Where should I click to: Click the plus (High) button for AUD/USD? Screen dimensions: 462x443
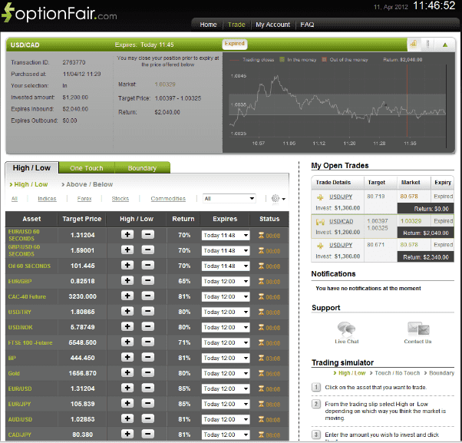[127, 418]
